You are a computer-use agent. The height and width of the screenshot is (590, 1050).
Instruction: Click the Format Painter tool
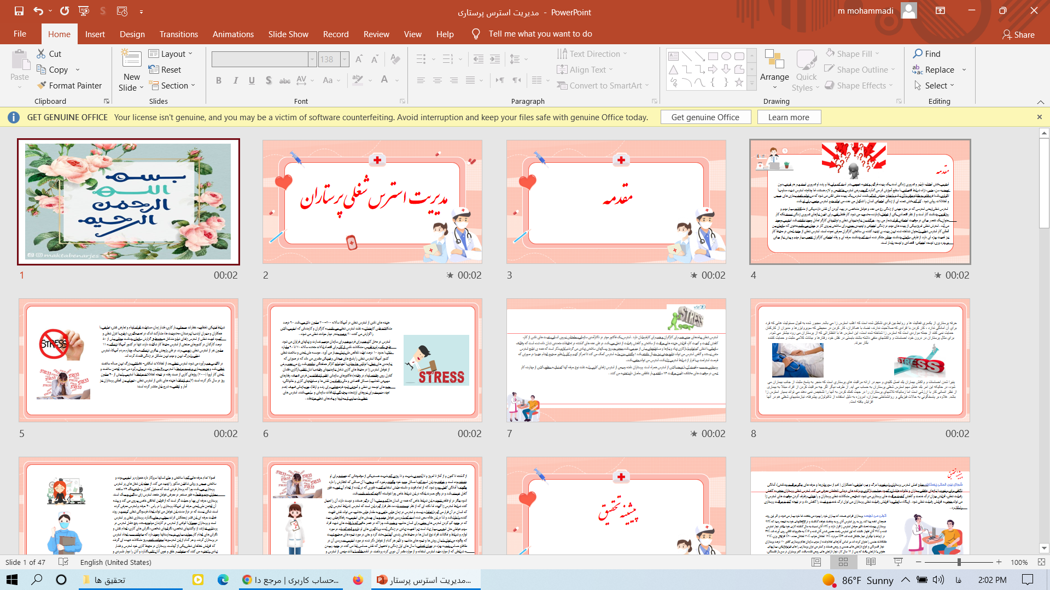tap(69, 86)
